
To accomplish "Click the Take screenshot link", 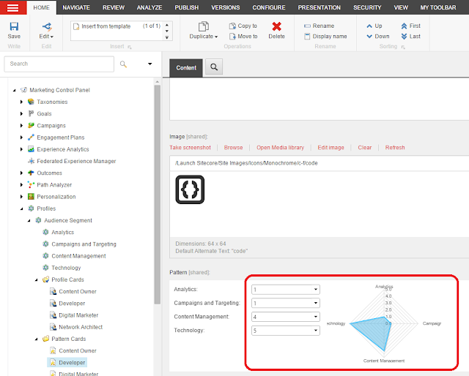I will (191, 148).
